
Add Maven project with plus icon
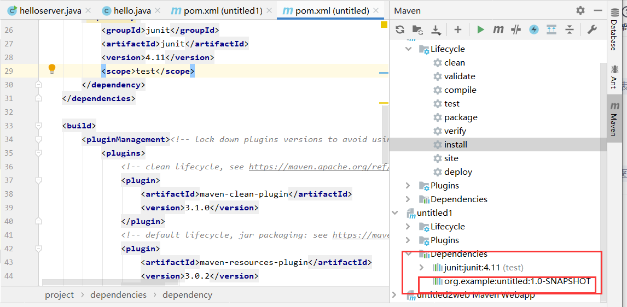pyautogui.click(x=458, y=29)
